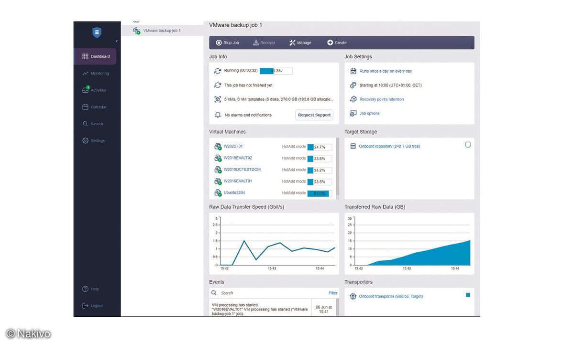Open the Events Filter link
574x344 pixels.
[x=333, y=293]
